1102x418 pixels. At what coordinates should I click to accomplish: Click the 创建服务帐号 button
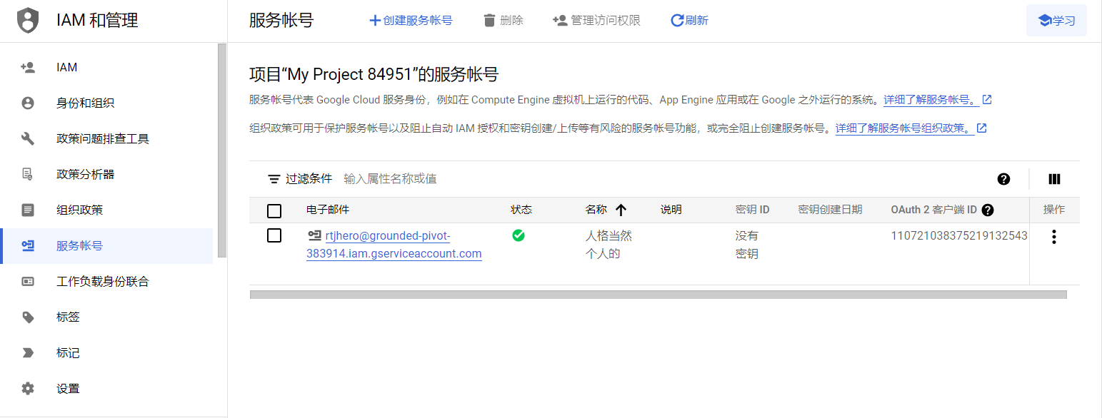[411, 21]
